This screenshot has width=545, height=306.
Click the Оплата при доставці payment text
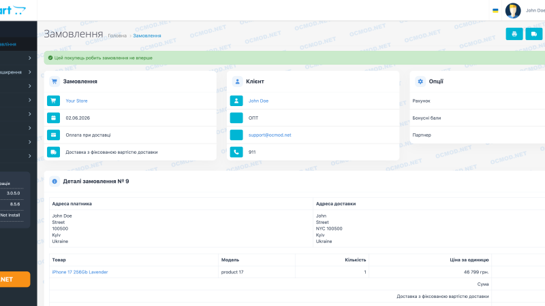coord(88,135)
